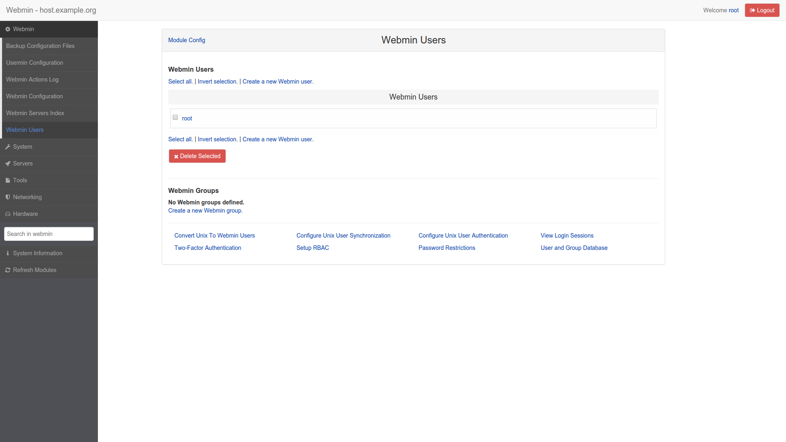Click the System Information info icon
Image resolution: width=786 pixels, height=442 pixels.
click(x=8, y=253)
